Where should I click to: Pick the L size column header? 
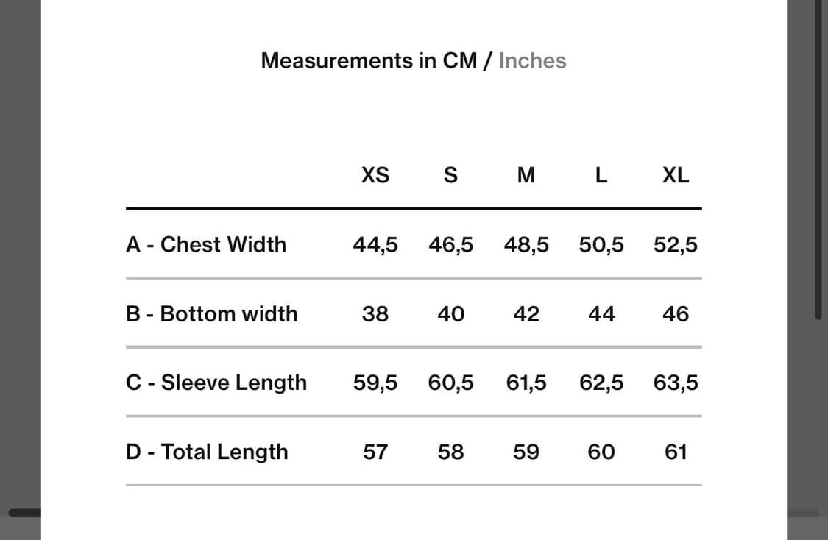601,175
